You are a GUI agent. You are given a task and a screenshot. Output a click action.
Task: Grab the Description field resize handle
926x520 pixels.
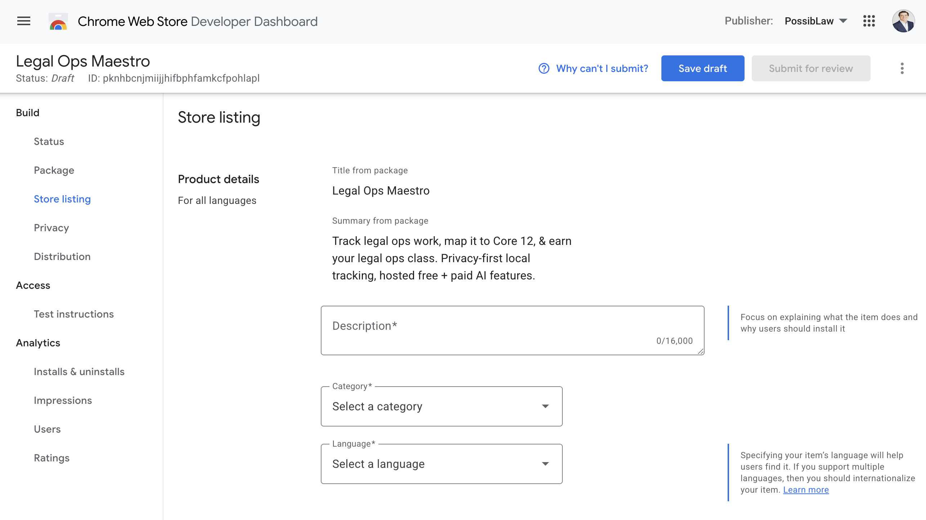[700, 351]
